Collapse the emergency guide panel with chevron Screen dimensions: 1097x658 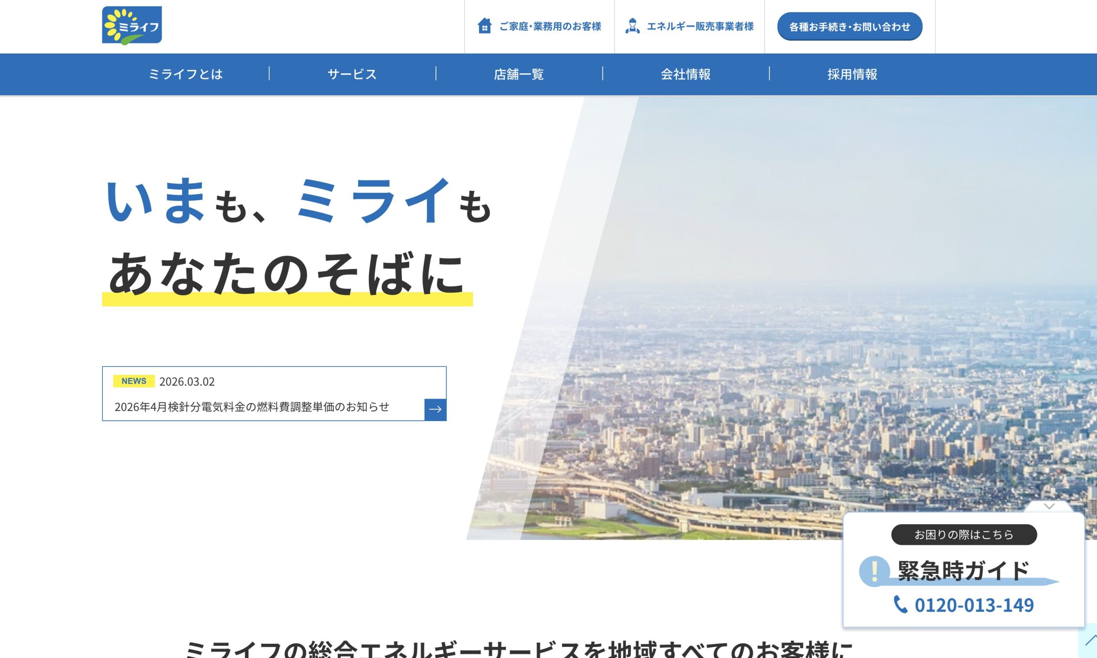(x=1049, y=506)
